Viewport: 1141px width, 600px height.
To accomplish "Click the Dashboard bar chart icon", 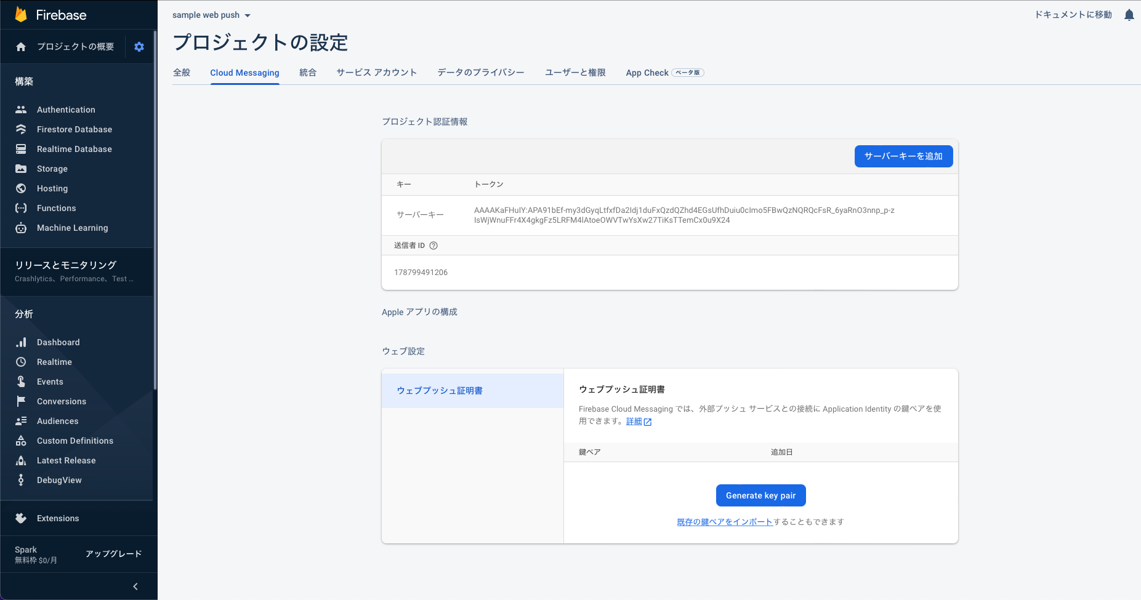I will [21, 342].
